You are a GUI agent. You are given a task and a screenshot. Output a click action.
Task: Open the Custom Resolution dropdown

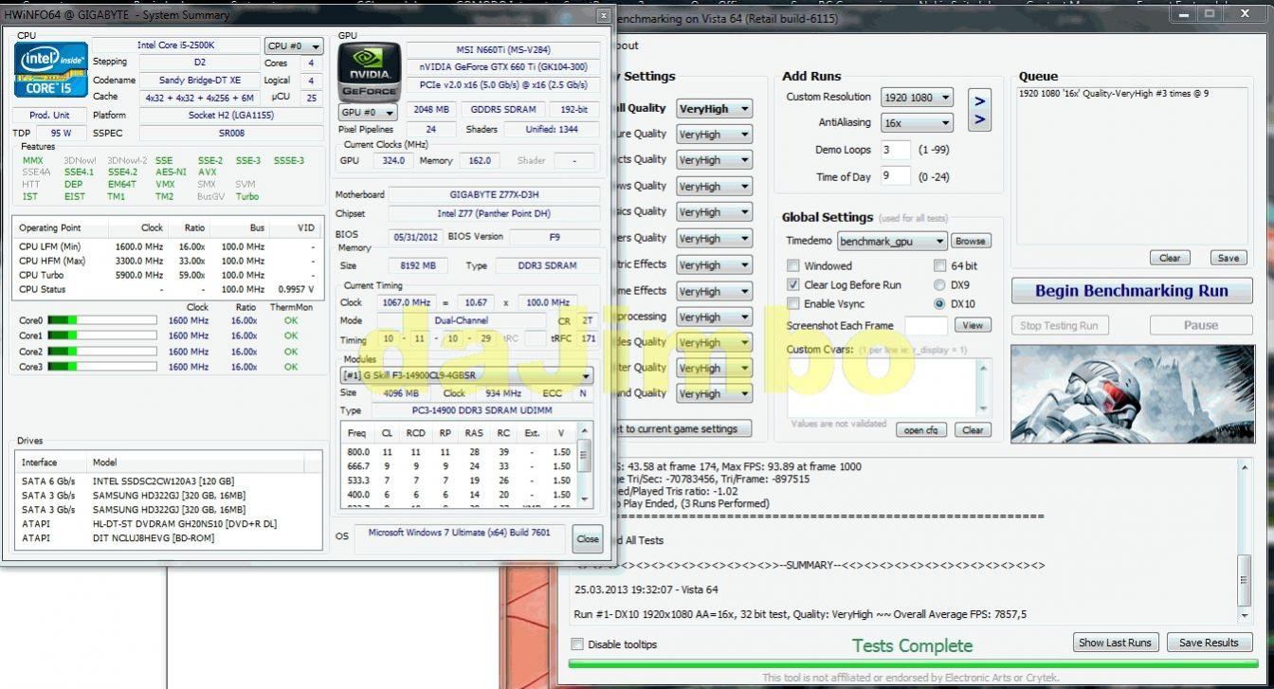(x=916, y=98)
